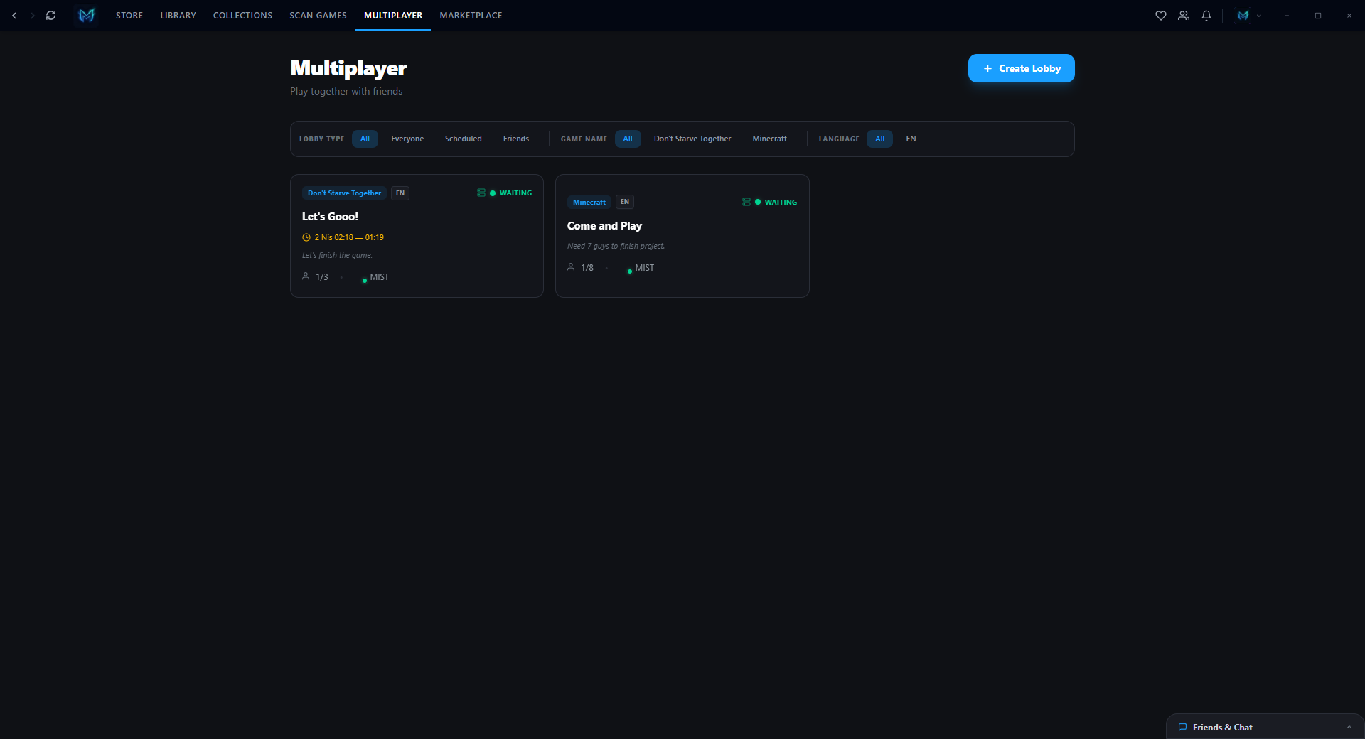Click the server icon on Come and Play card
1365x739 pixels.
coord(746,202)
